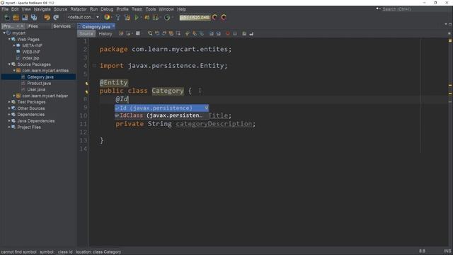This screenshot has height=255, width=453.
Task: Collapse the com.learn.mycart.entites package
Action: tap(14, 71)
